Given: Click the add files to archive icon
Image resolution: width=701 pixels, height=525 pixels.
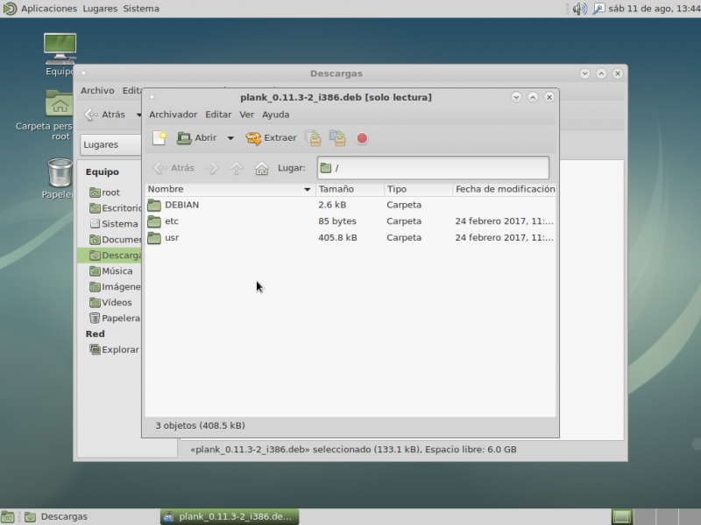Looking at the screenshot, I should tap(313, 137).
